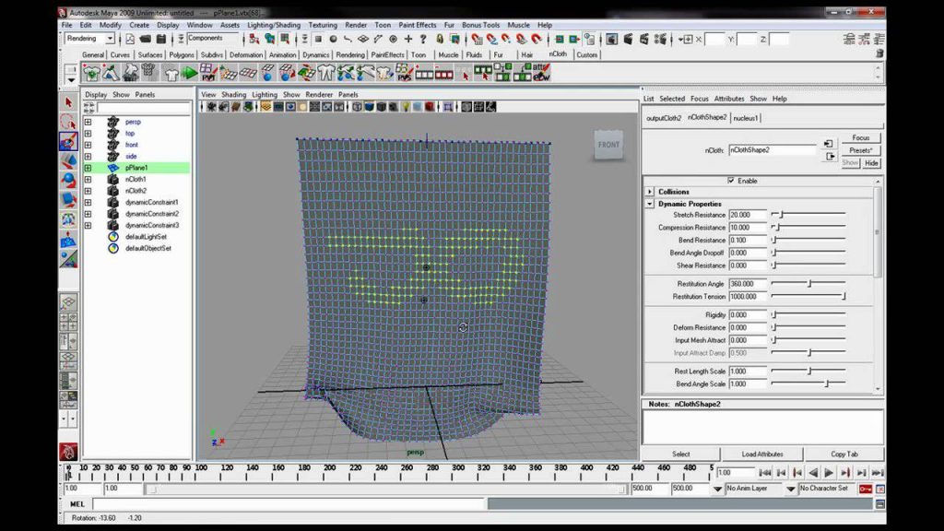
Task: Click the FRONT view cube
Action: [608, 145]
